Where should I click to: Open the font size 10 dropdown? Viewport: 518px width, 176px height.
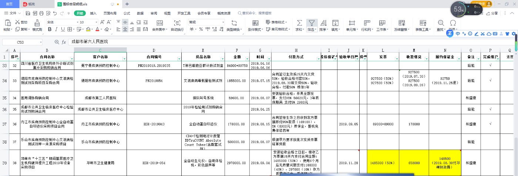[97, 22]
